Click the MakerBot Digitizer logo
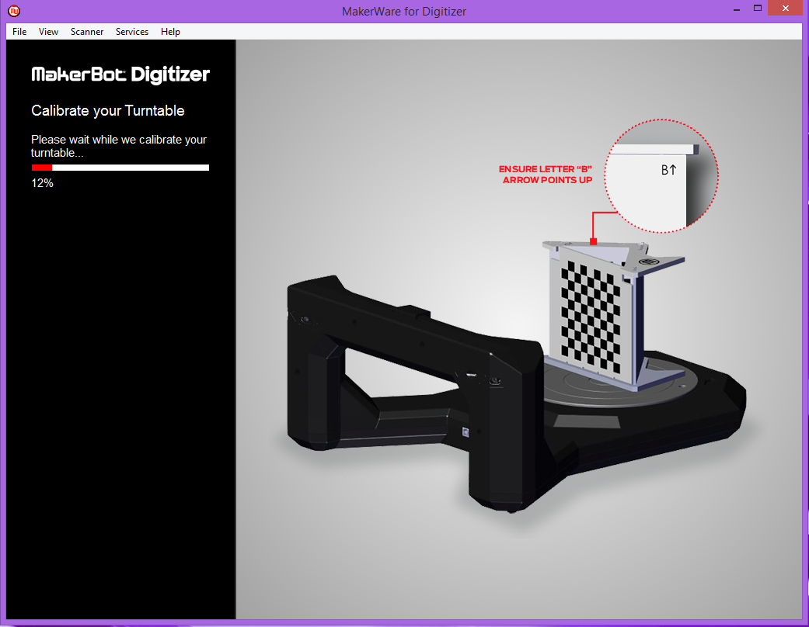 (120, 74)
